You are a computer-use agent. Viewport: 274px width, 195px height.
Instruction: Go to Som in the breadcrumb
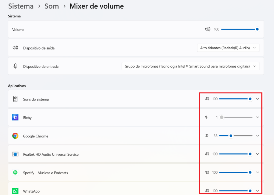coord(52,6)
